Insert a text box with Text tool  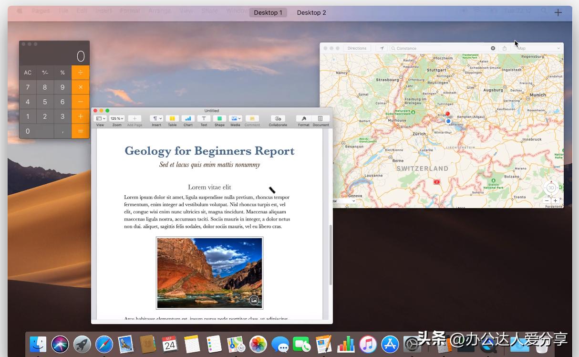(x=204, y=119)
